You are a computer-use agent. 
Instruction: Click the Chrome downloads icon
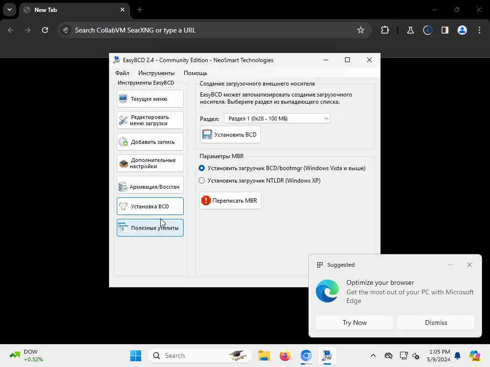tap(427, 30)
